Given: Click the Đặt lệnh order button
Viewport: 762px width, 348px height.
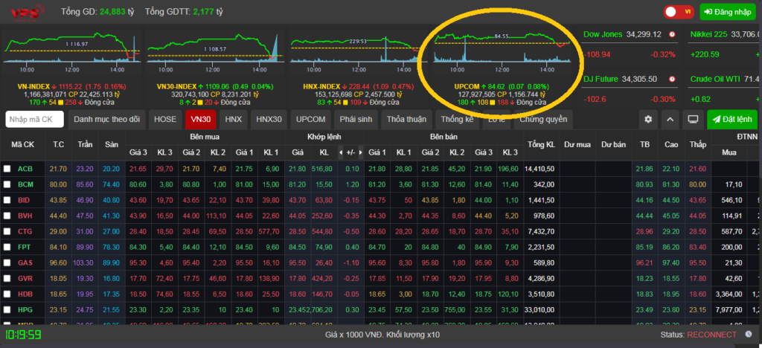Looking at the screenshot, I should coord(732,120).
